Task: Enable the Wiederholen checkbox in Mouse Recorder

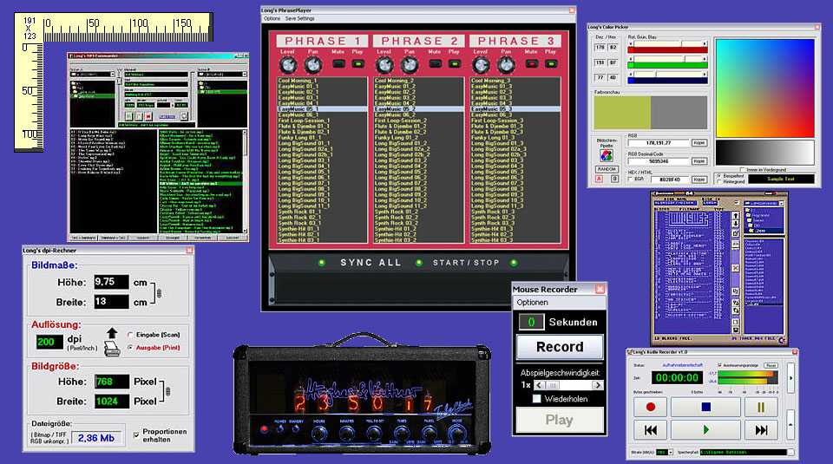Action: click(x=537, y=398)
